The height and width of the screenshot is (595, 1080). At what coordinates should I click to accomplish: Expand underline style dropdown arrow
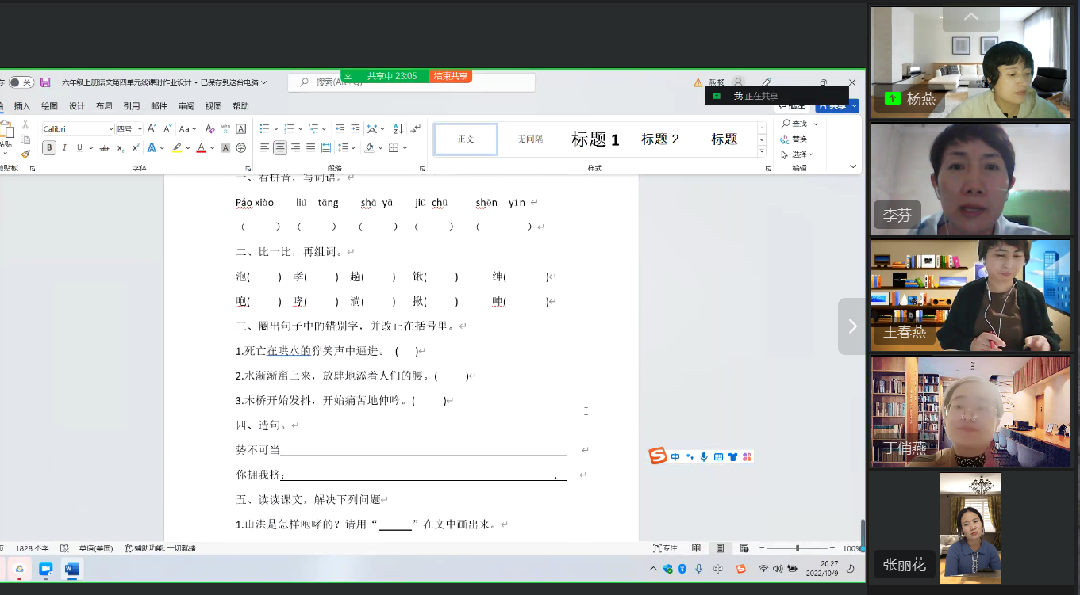pyautogui.click(x=91, y=148)
